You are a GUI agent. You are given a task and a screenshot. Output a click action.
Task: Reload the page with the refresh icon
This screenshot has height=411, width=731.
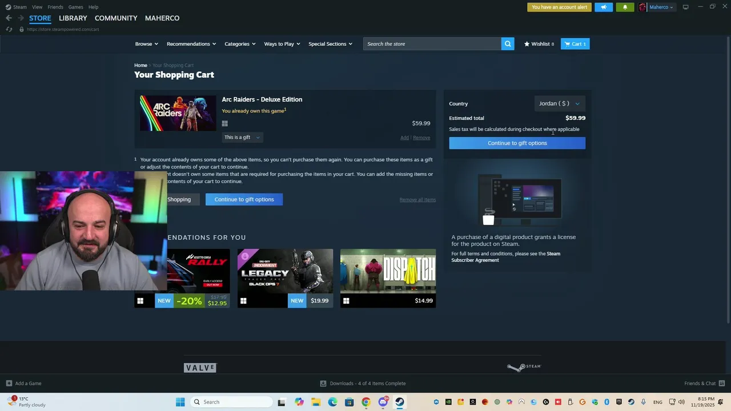[9, 29]
